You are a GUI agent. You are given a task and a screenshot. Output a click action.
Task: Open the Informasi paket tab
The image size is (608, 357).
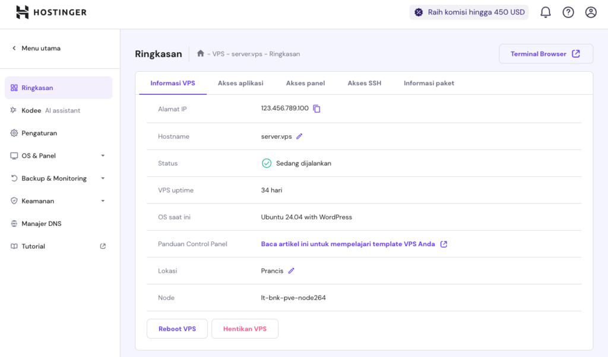coord(429,83)
